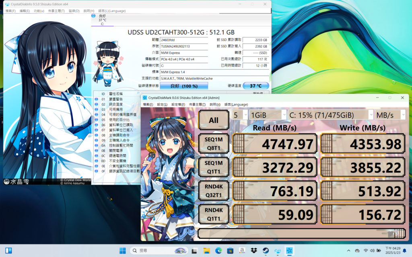Click RND4K Q32T1 read result 763.19
This screenshot has height=257, width=412.
[x=275, y=191]
